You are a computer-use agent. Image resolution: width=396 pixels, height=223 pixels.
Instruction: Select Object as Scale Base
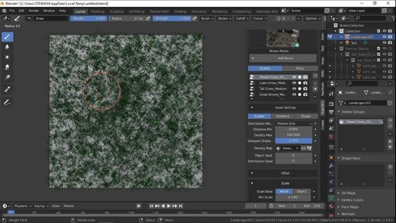coord(301,191)
